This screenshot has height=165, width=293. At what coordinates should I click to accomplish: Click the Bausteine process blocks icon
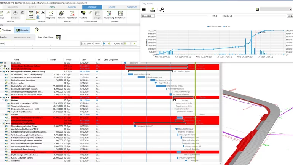[83, 14]
